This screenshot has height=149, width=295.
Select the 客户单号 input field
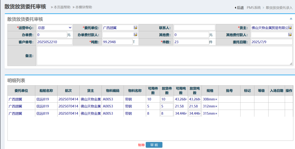[55, 42]
